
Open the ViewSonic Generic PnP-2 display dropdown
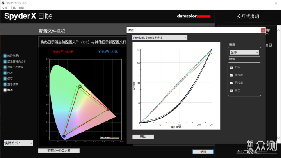[x=160, y=37]
